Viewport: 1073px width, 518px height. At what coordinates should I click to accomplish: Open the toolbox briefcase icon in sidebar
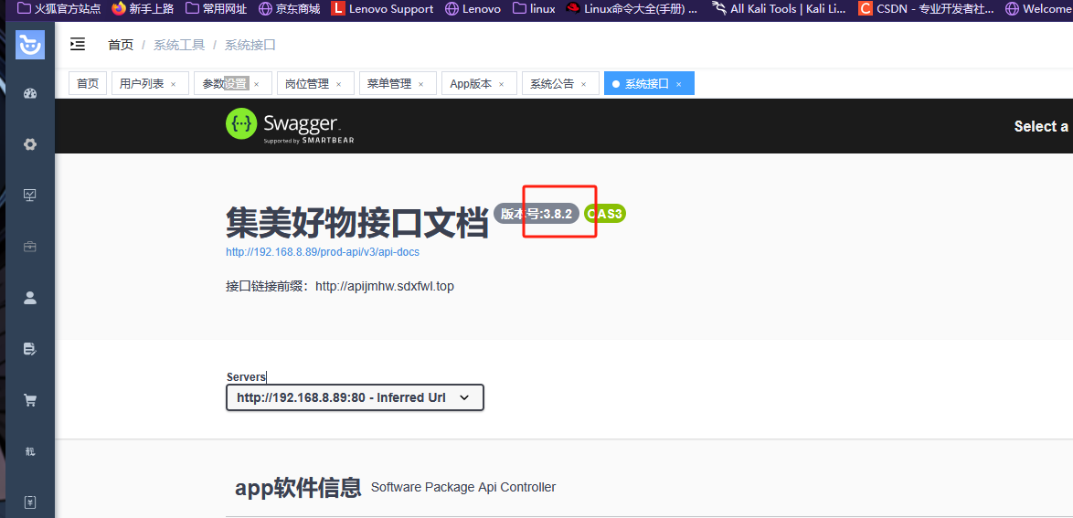pos(30,247)
